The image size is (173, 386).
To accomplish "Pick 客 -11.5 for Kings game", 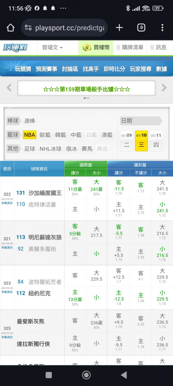I will click(x=118, y=188).
